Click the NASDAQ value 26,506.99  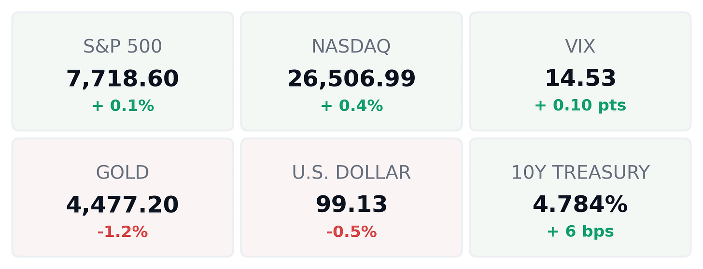pos(351,79)
